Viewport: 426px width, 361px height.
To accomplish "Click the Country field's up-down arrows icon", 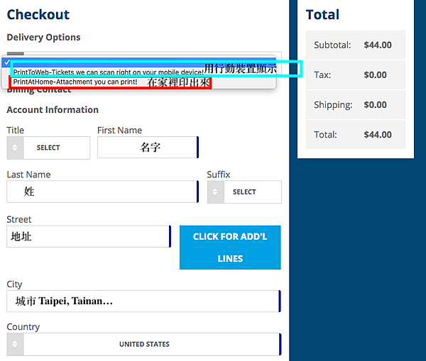I will (x=16, y=345).
